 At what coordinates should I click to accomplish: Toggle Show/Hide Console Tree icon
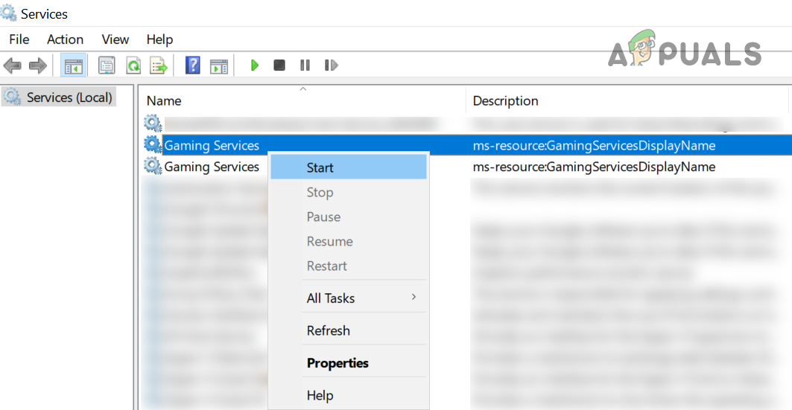pyautogui.click(x=73, y=65)
